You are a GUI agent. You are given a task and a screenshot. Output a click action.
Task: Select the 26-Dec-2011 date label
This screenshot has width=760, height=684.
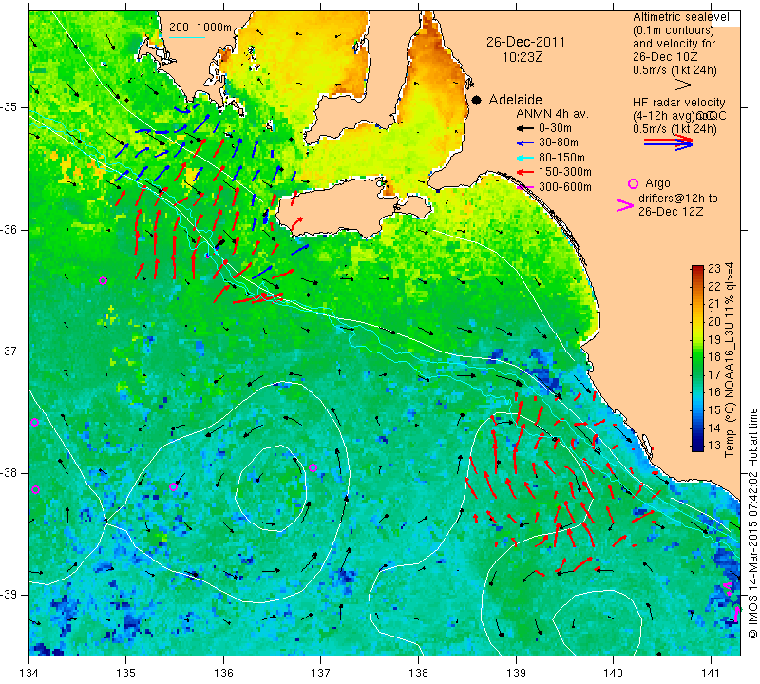pyautogui.click(x=525, y=42)
